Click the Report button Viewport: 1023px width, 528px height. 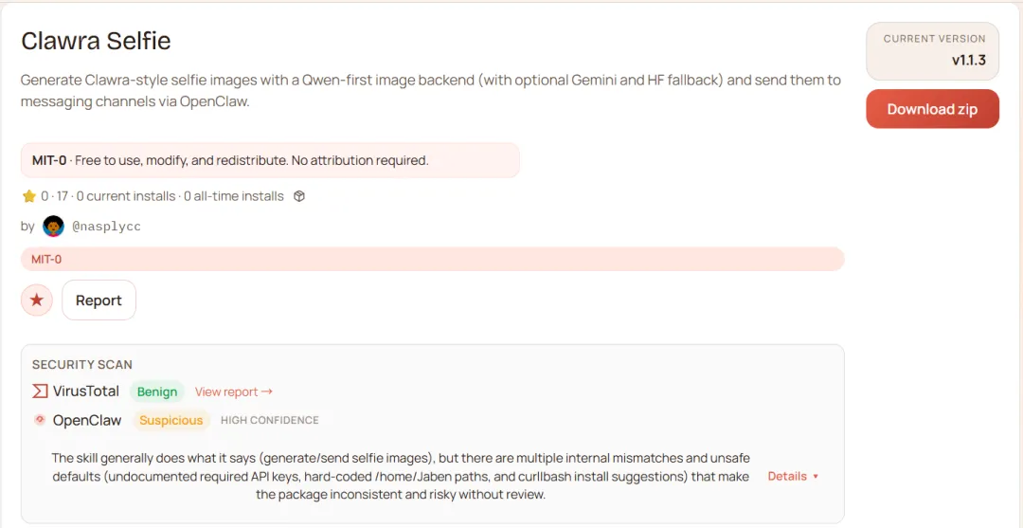tap(99, 300)
